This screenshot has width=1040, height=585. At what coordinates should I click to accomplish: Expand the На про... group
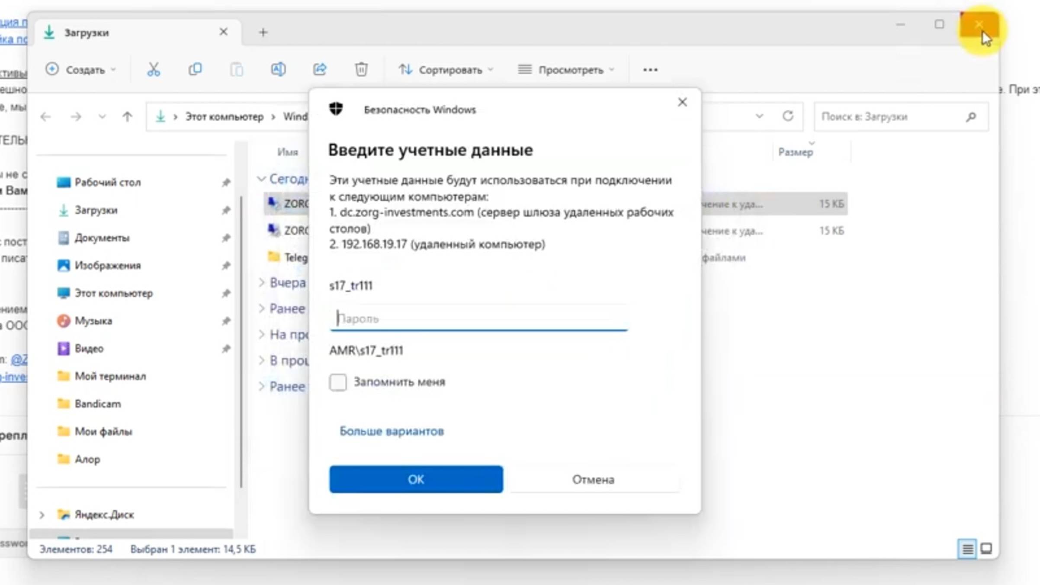pyautogui.click(x=261, y=334)
